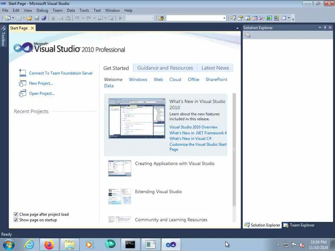Open the Solution Explorer window position dropdown

pyautogui.click(x=320, y=27)
